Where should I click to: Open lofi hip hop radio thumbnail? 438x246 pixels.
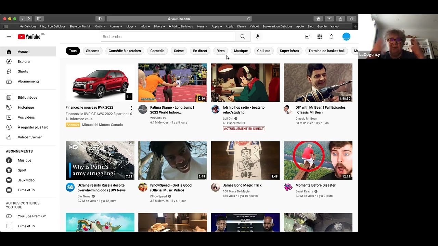pos(245,83)
